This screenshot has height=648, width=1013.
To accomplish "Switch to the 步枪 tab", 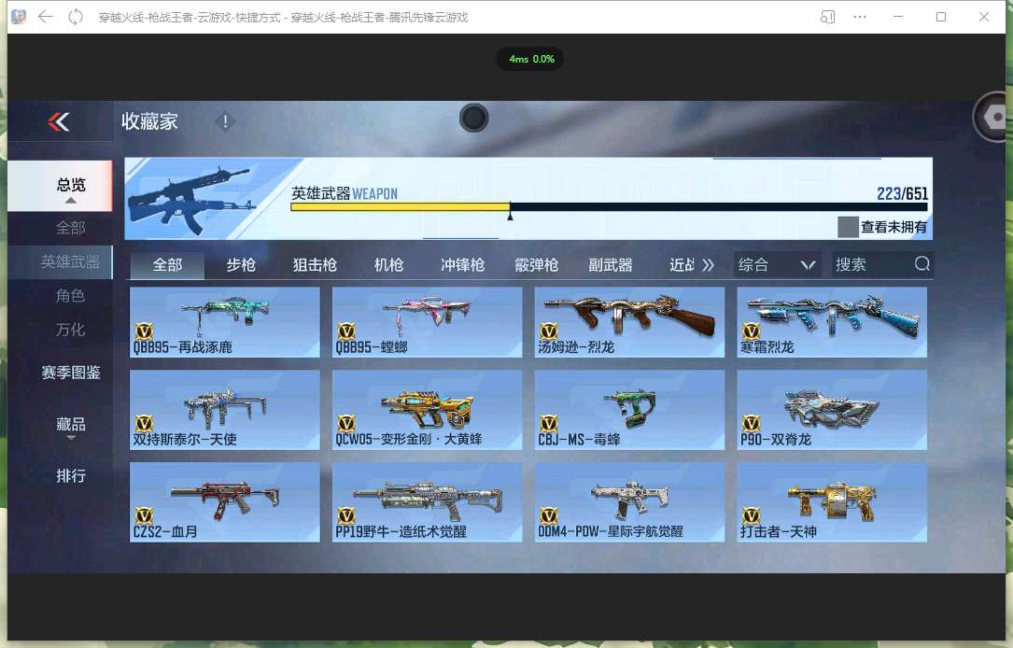I will click(x=241, y=265).
